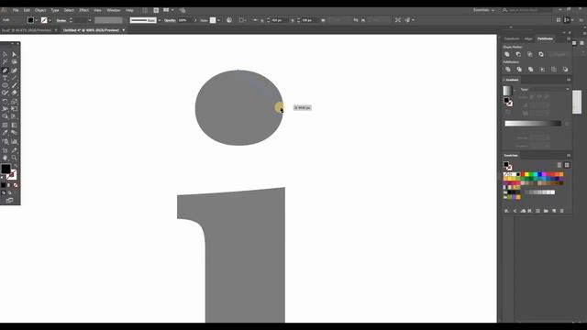The height and width of the screenshot is (330, 587).
Task: Select the Direct Selection tool
Action: point(15,54)
